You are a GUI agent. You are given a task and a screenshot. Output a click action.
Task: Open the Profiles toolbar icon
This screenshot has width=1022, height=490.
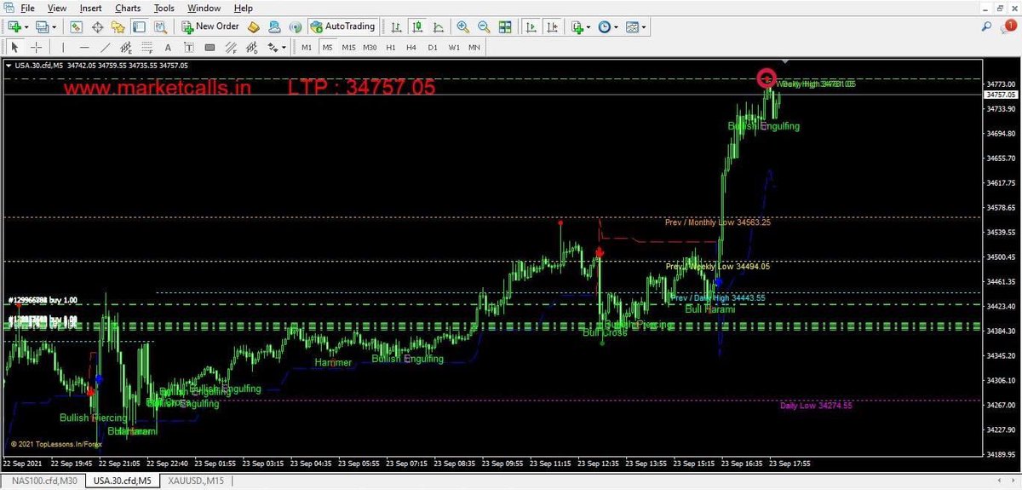[x=42, y=26]
